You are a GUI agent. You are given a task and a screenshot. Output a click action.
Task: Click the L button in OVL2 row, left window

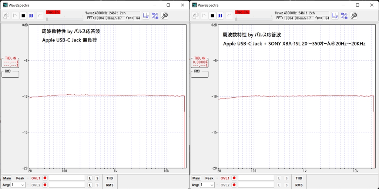pos(90,185)
